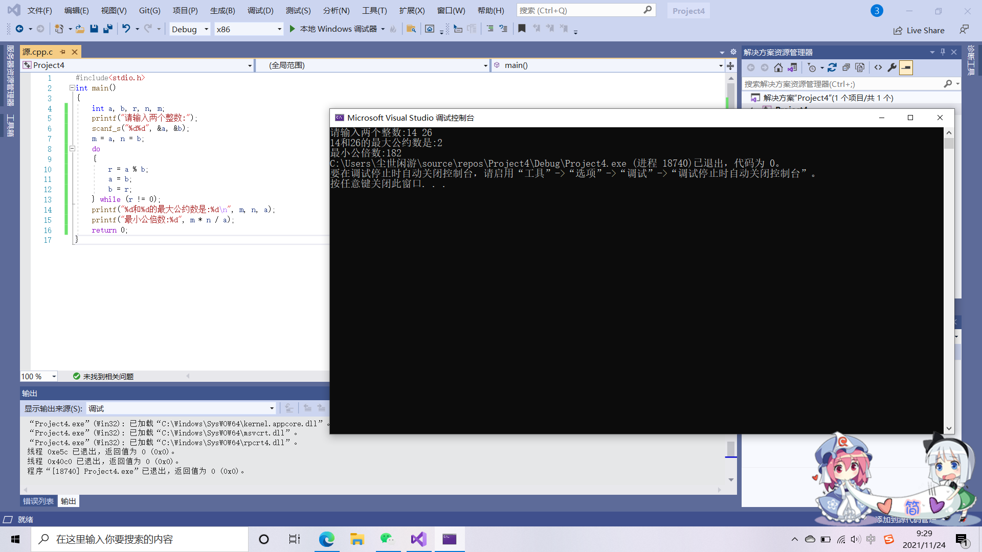Toggle the Preview Selected Items button
Image resolution: width=982 pixels, height=552 pixels.
click(906, 67)
